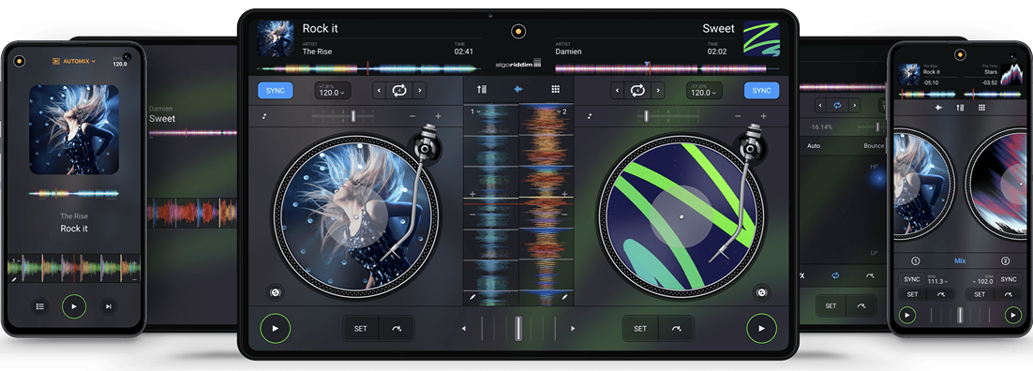The height and width of the screenshot is (371, 1033).
Task: Lengthen loop with right arrow, left deck
Action: (x=419, y=90)
